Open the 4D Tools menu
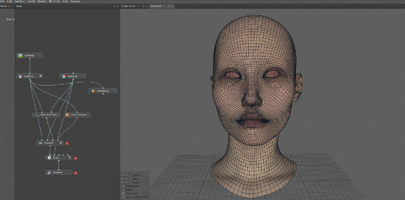 54,1
